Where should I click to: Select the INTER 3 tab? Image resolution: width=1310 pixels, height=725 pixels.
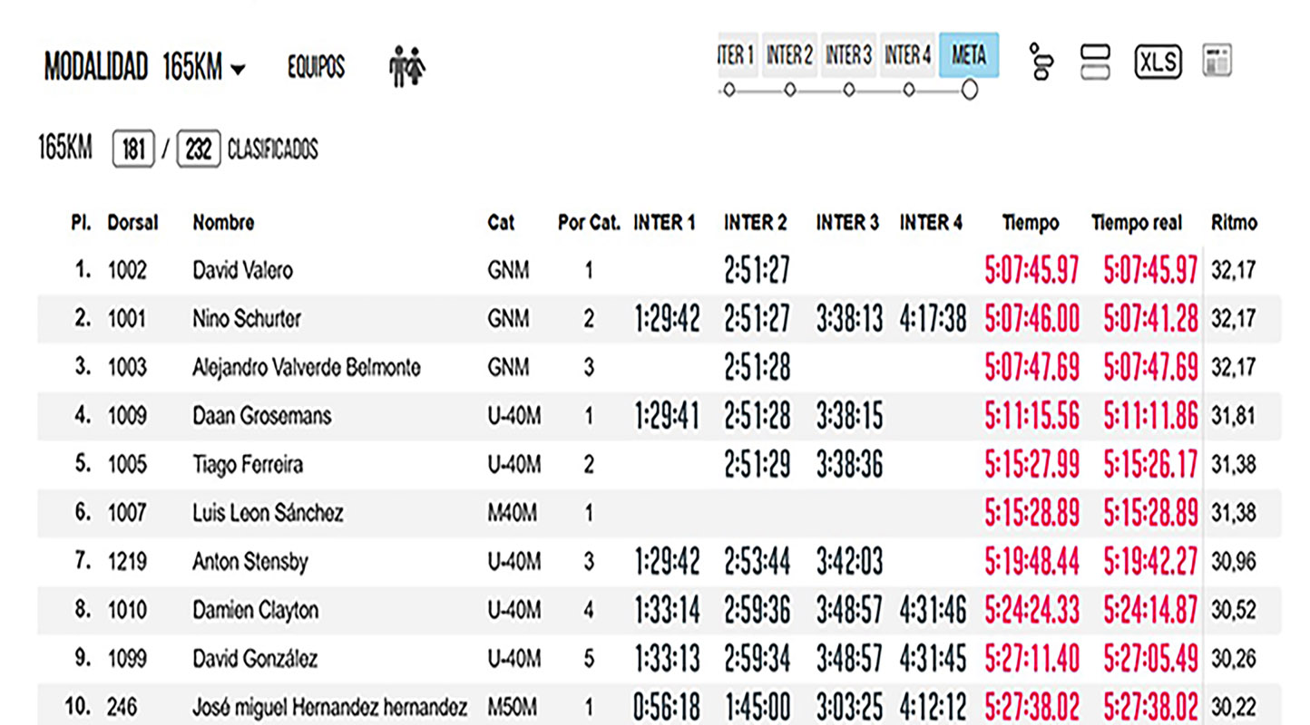848,55
